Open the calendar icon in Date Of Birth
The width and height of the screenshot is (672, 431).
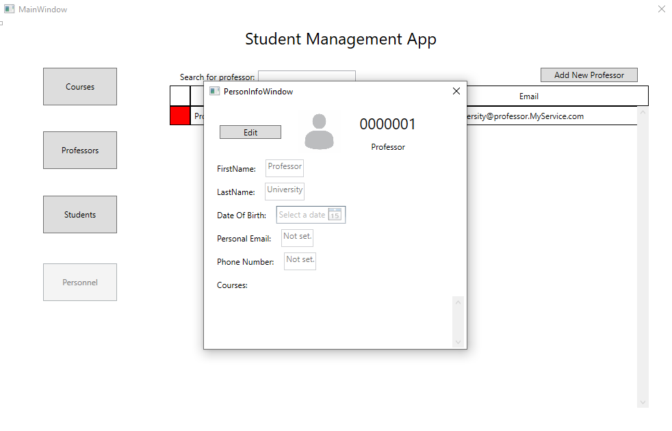point(335,215)
